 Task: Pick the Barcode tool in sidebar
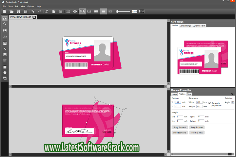pyautogui.click(x=5, y=55)
